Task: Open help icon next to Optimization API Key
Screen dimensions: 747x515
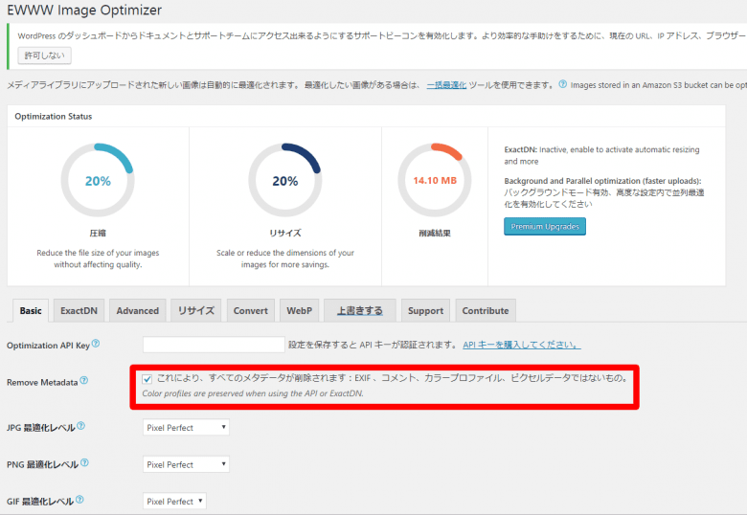Action: click(x=95, y=344)
